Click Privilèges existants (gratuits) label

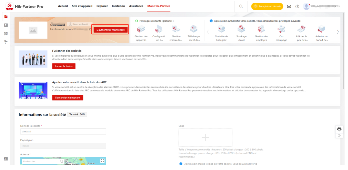click(x=156, y=21)
